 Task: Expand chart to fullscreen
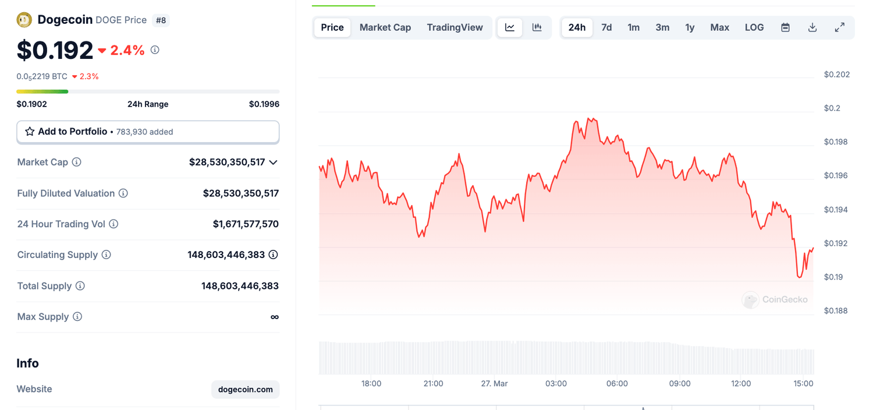[839, 27]
